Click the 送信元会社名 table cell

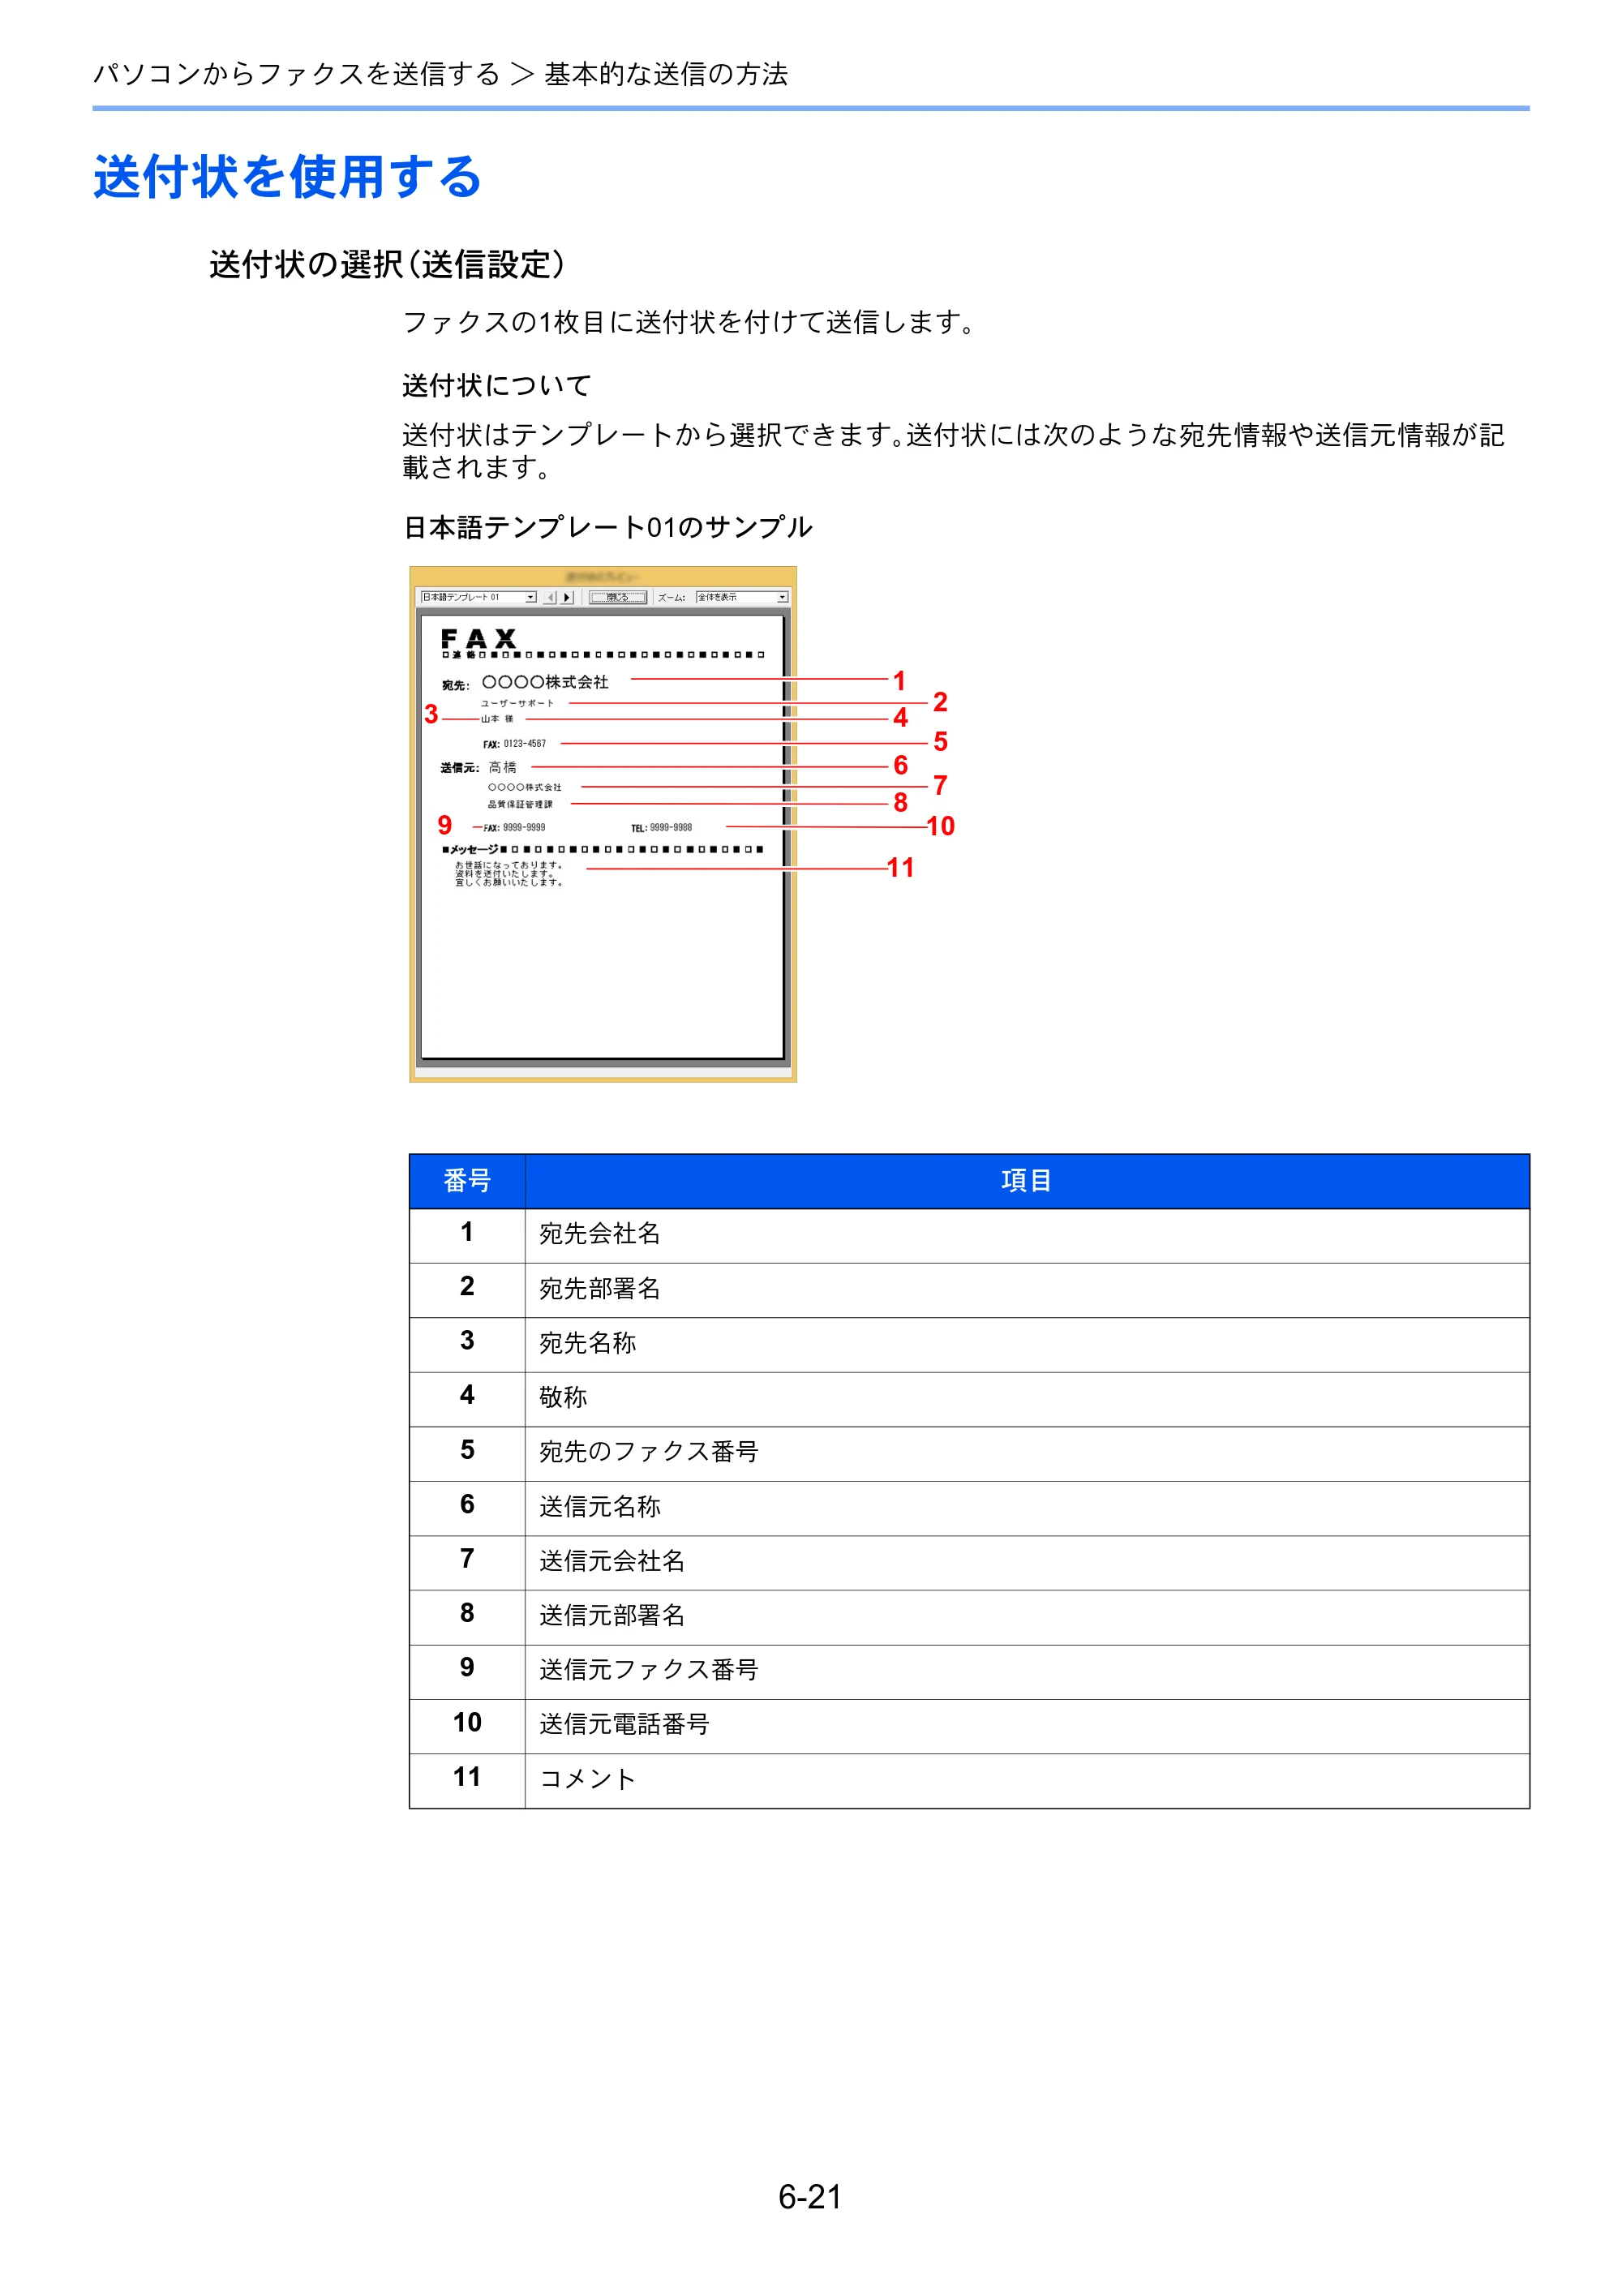pos(1027,1562)
